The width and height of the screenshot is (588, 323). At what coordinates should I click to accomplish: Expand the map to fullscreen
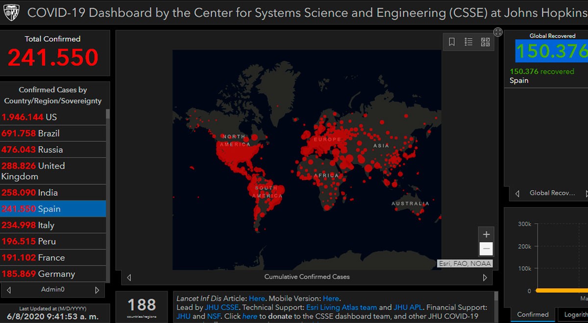tap(498, 32)
